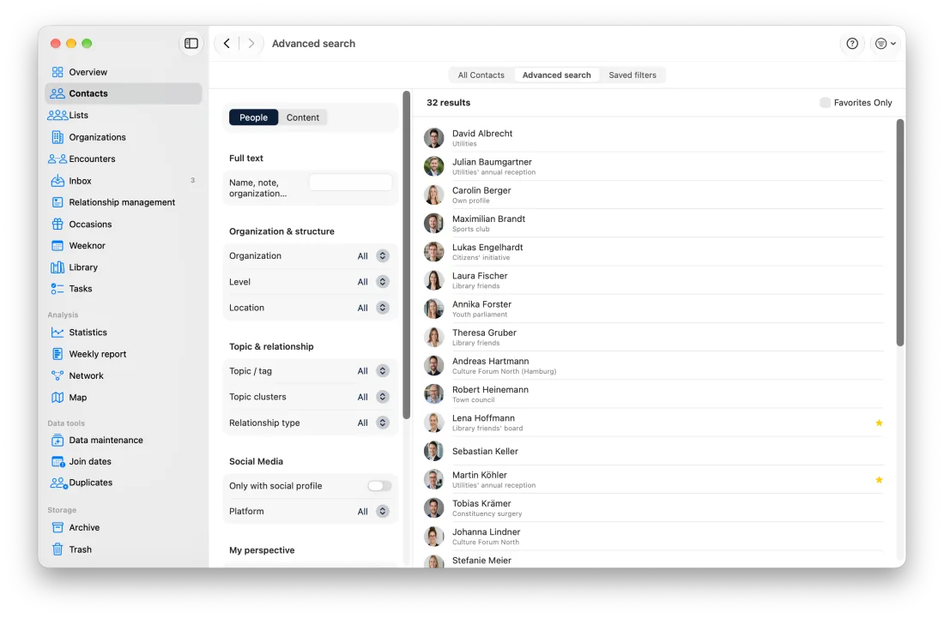Image resolution: width=944 pixels, height=618 pixels.
Task: Click the Network graph icon
Action: (x=57, y=375)
